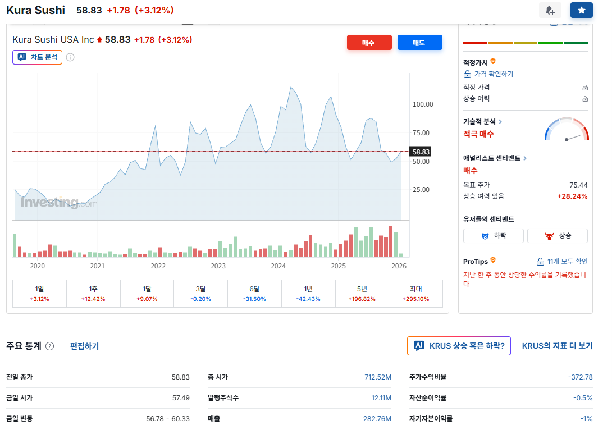Click the KRUS 상승 혹은 하락? AI button
Screen dimensions: 612x425
tap(459, 346)
